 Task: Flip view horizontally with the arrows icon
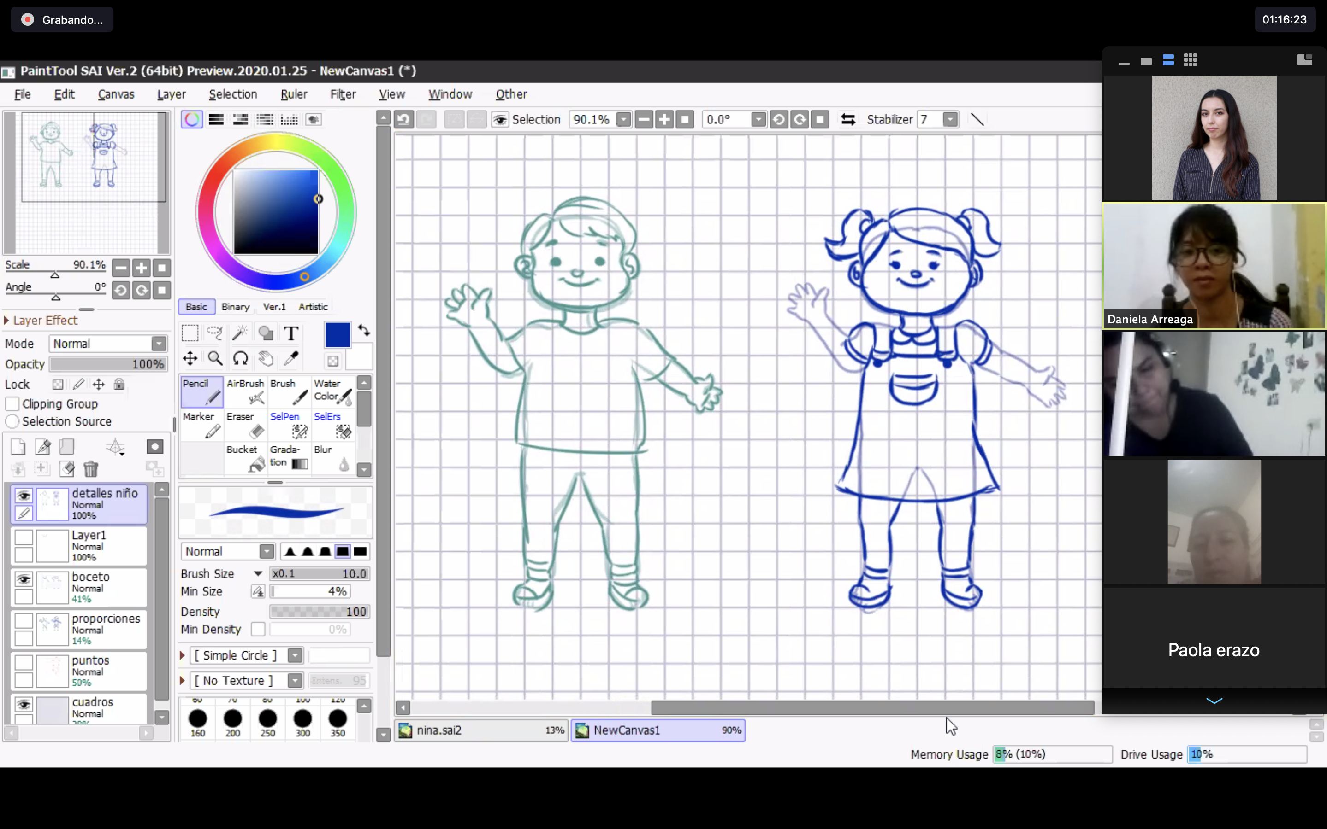coord(848,119)
